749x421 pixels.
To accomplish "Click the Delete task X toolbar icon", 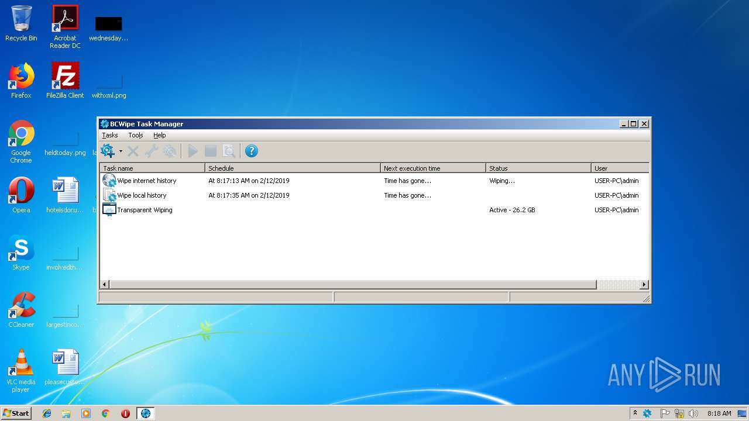I will (x=133, y=151).
